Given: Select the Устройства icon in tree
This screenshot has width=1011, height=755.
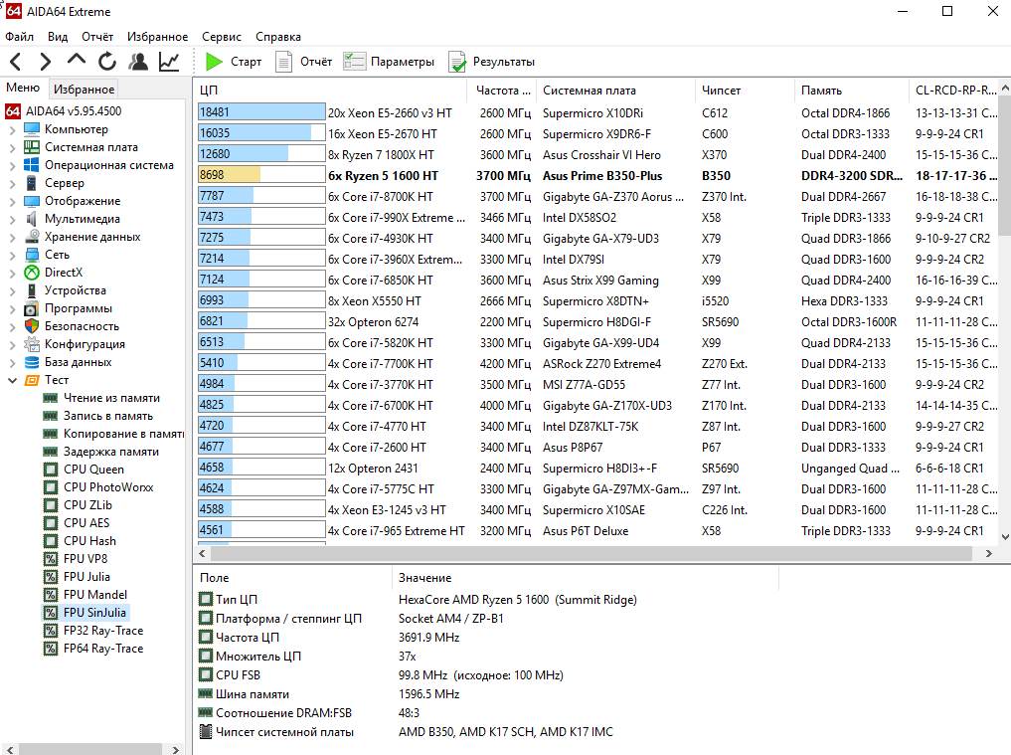Looking at the screenshot, I should [x=32, y=291].
